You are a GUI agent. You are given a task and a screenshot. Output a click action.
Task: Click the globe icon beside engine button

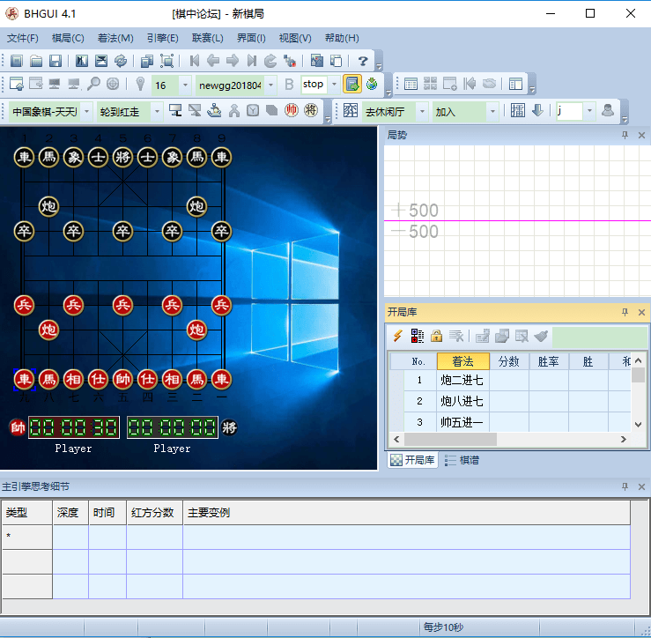tap(372, 85)
